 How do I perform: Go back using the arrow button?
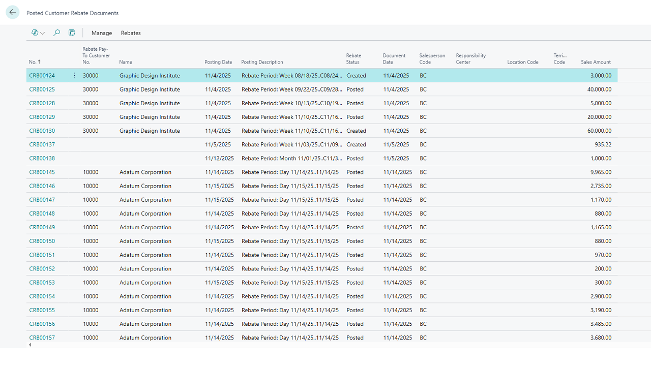click(13, 13)
